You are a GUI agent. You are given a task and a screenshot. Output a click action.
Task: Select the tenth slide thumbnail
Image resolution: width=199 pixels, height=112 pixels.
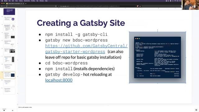pos(9,83)
